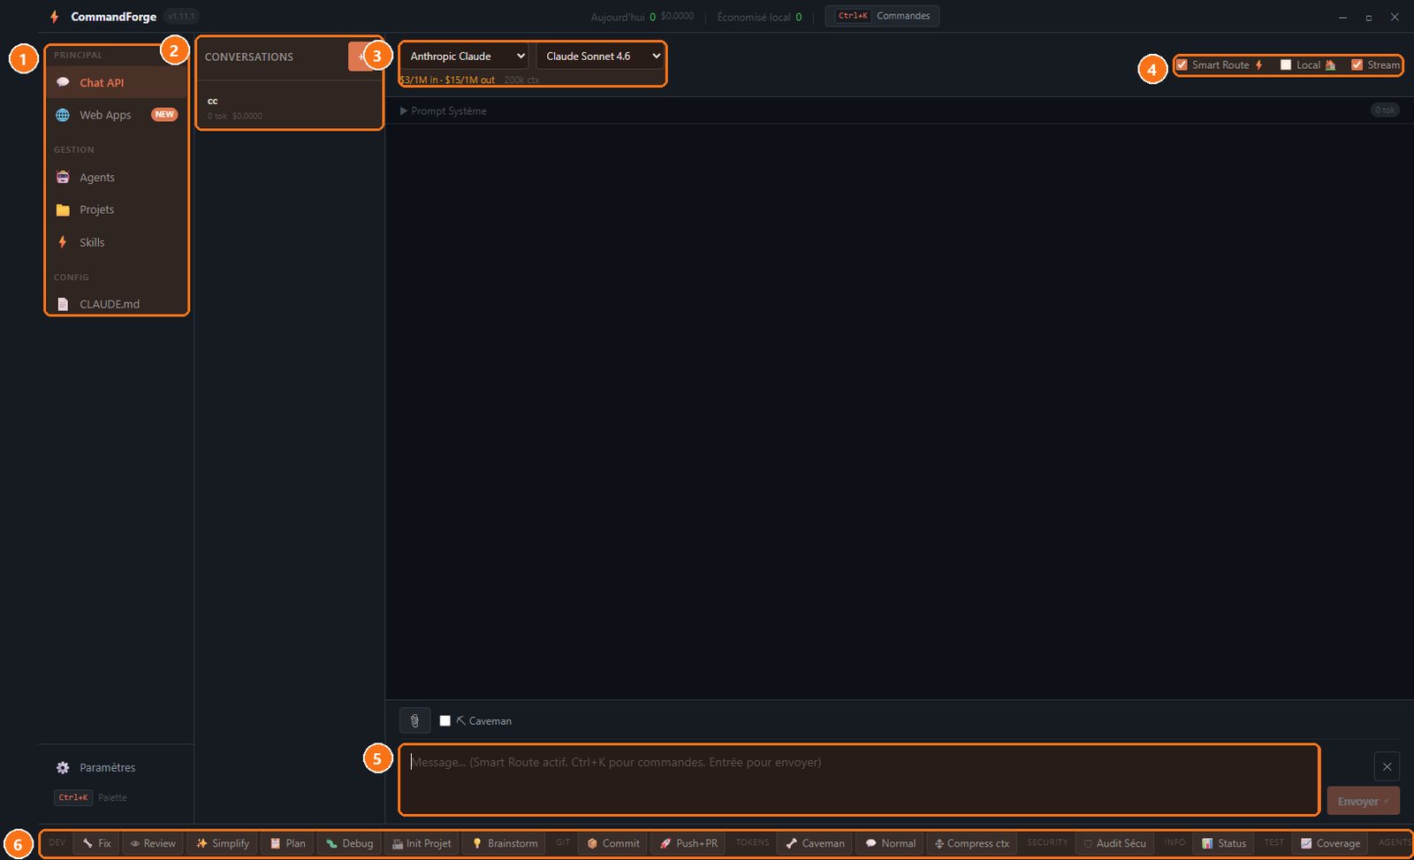This screenshot has height=860, width=1414.
Task: Click the "Aujourd'hui" usage counter
Action: click(642, 17)
